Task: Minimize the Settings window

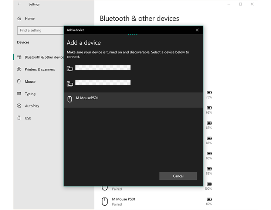Action: [228, 4]
